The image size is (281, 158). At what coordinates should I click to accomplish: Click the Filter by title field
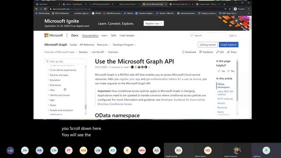pos(65,61)
